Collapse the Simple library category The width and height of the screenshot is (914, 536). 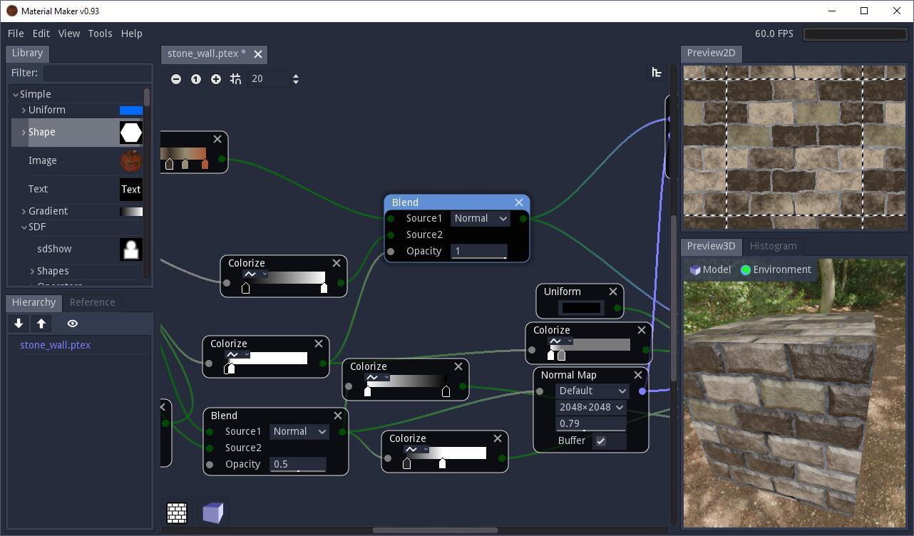pos(16,94)
